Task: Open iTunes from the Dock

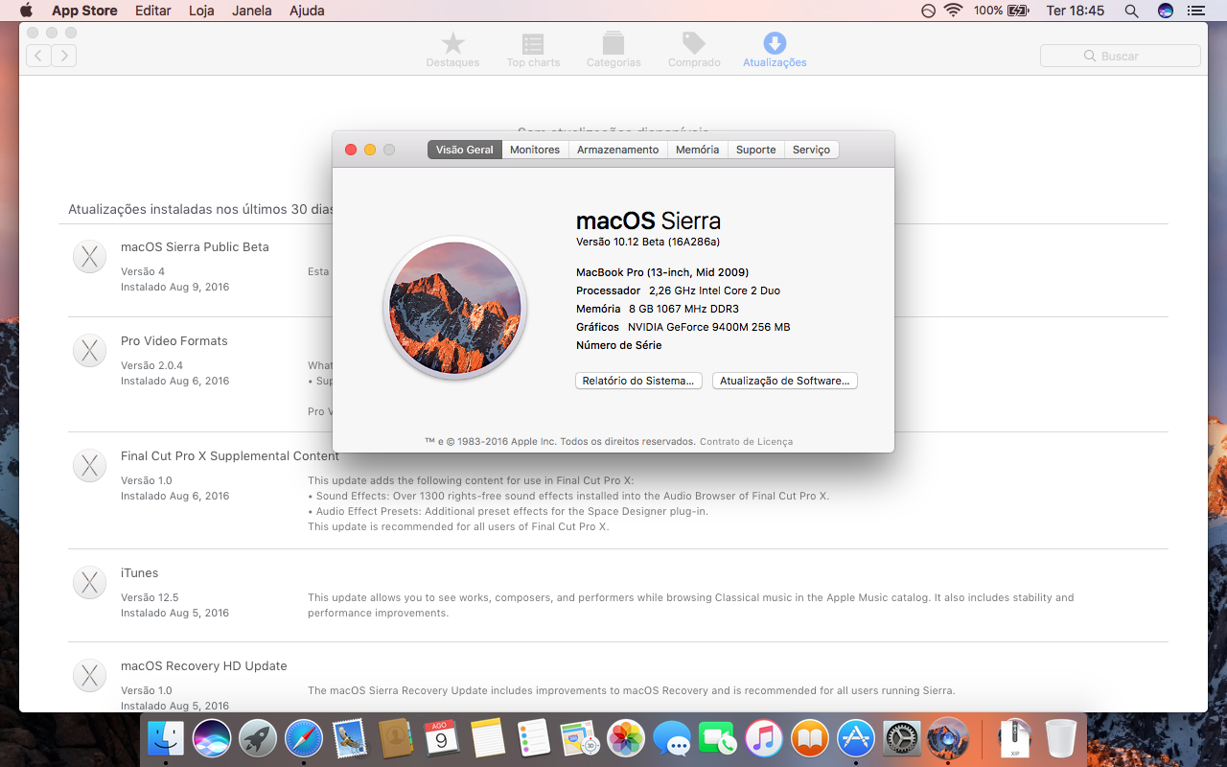Action: pyautogui.click(x=764, y=738)
